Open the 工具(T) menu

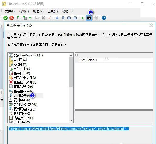(x=53, y=11)
